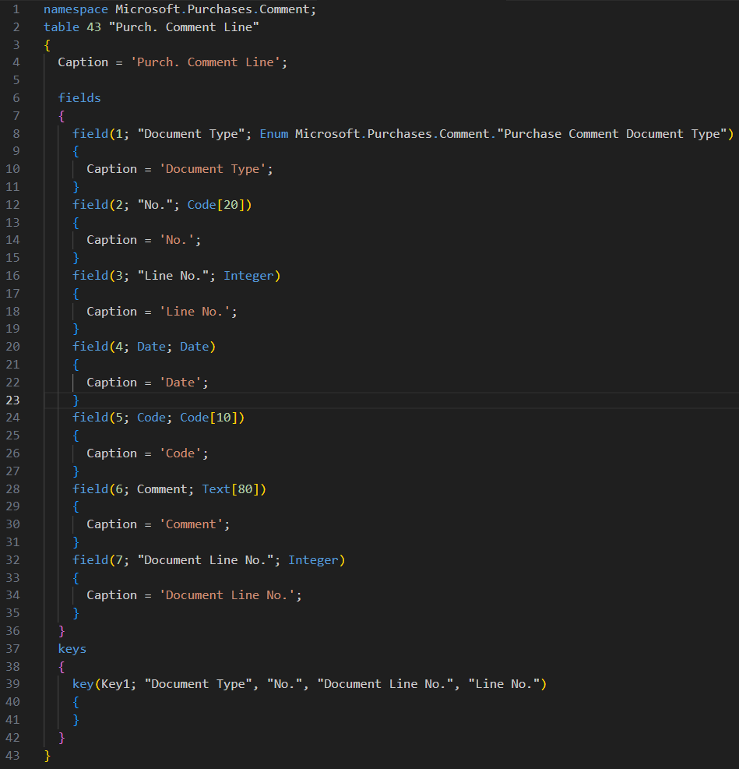The height and width of the screenshot is (769, 739).
Task: Click the 'Line No.' caption string
Action: (x=198, y=311)
